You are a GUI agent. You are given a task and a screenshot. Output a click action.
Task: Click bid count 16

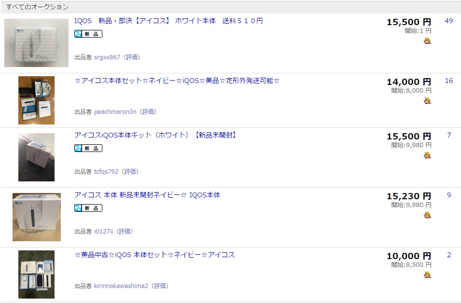(x=448, y=81)
